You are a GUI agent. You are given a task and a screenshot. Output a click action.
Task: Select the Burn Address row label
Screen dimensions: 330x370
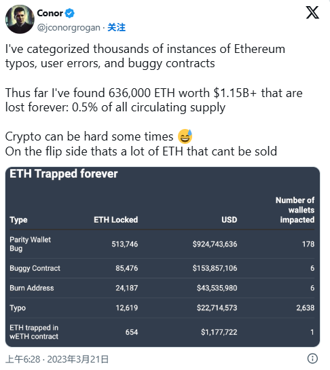point(32,288)
